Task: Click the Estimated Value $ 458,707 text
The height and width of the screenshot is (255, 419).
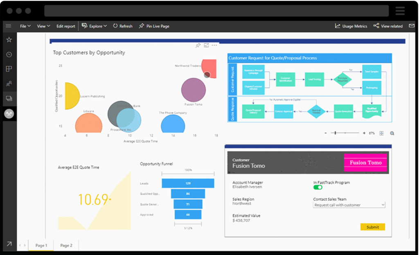Action: point(241,220)
